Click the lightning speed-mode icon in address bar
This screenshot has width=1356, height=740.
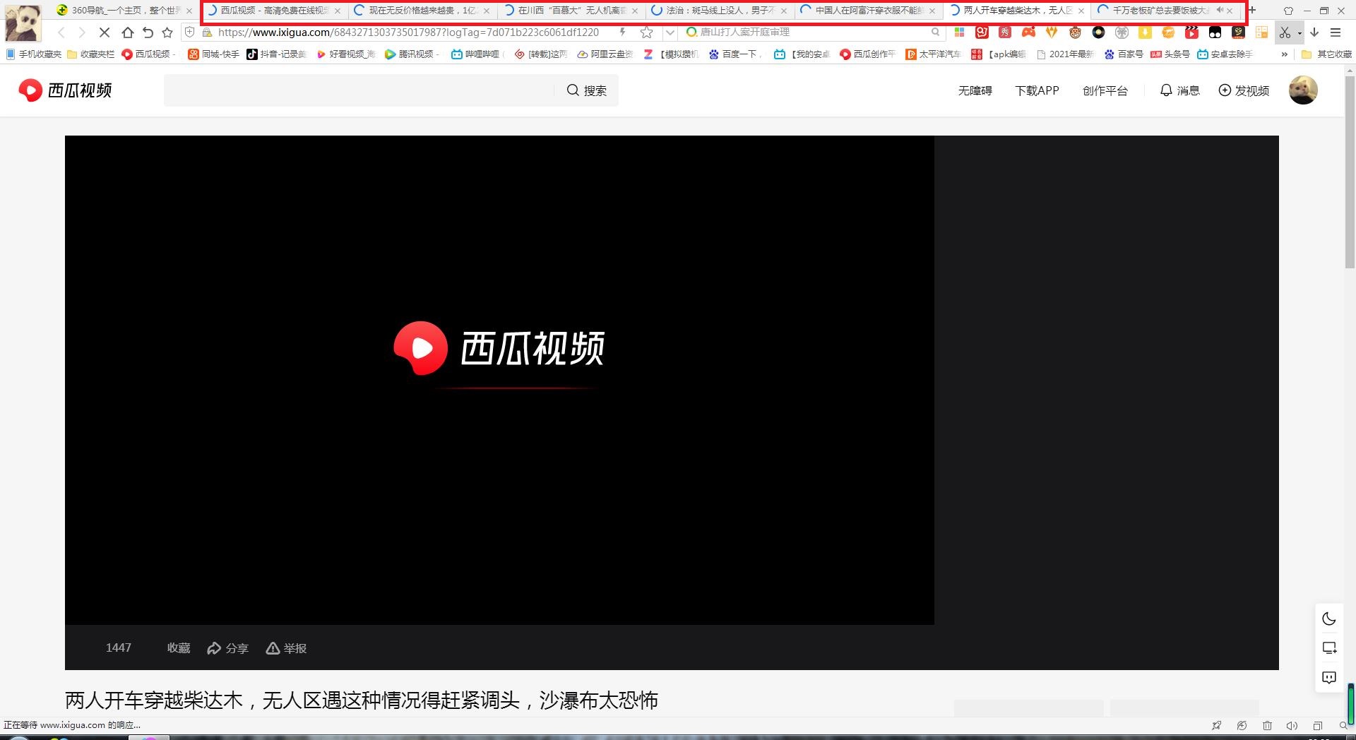[x=622, y=32]
